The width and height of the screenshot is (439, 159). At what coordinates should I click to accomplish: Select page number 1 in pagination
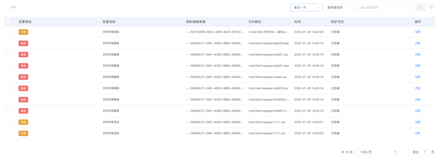tap(395, 152)
